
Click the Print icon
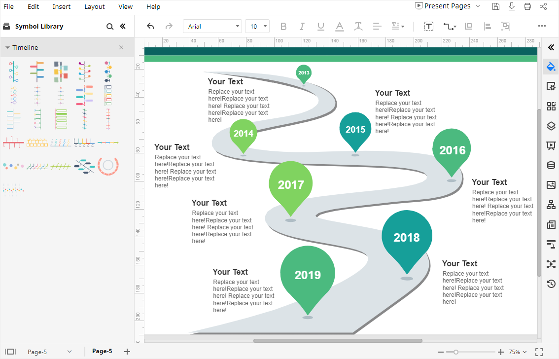527,6
